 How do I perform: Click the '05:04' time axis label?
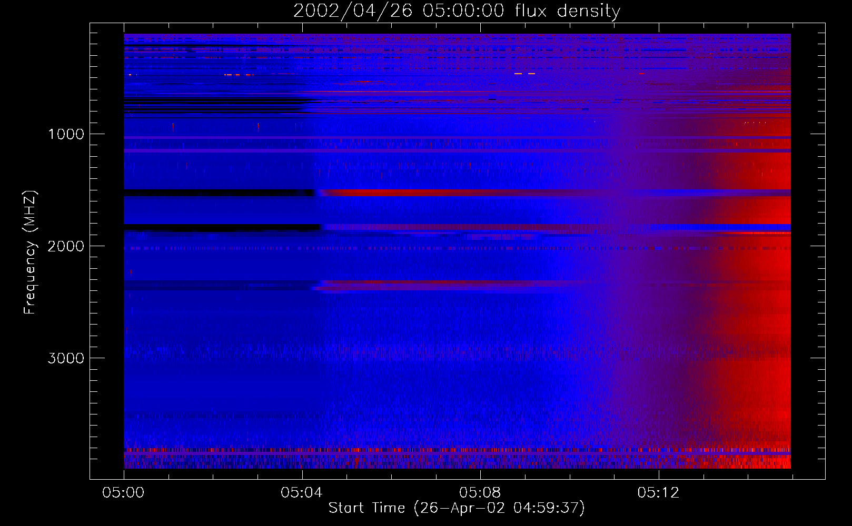[301, 492]
